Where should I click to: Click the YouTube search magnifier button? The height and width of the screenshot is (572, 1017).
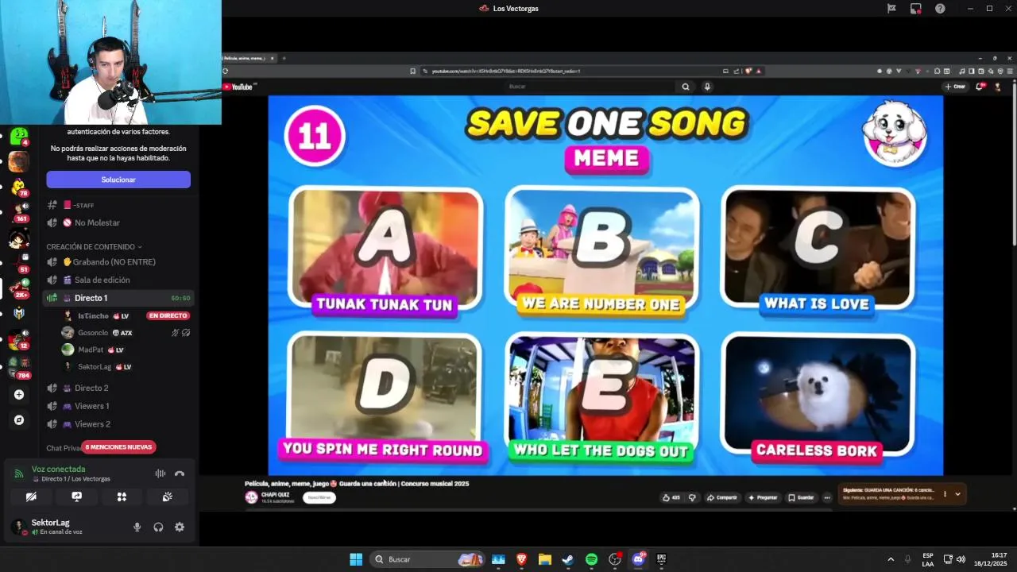pos(685,87)
